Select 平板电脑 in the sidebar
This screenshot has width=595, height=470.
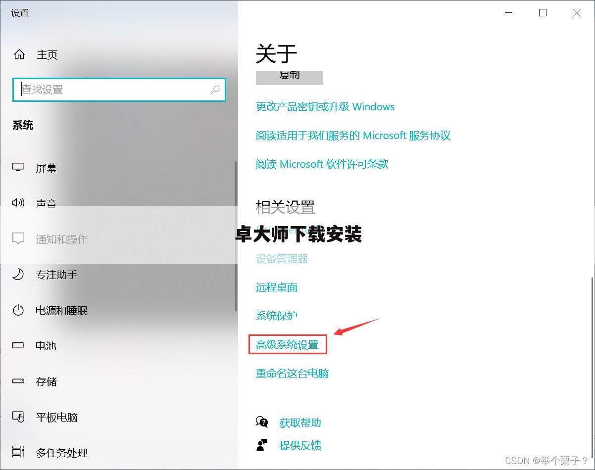pyautogui.click(x=57, y=417)
